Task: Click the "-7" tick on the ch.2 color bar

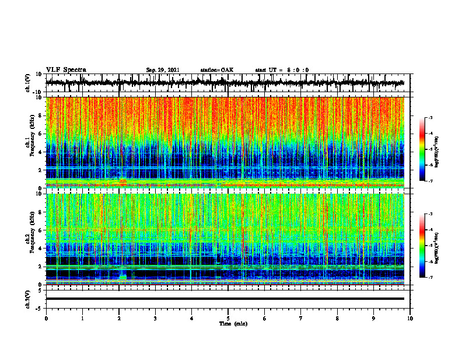Action: [x=430, y=277]
